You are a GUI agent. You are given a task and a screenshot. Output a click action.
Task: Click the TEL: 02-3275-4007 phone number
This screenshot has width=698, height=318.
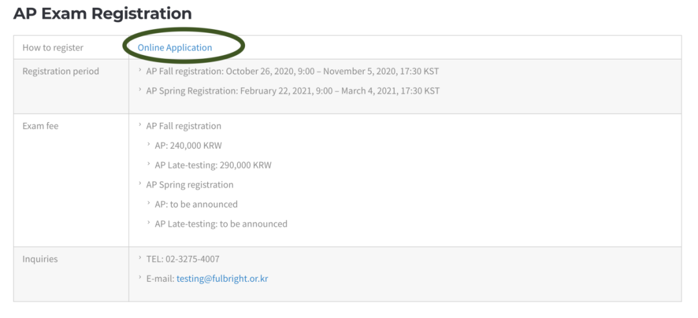[x=183, y=259]
